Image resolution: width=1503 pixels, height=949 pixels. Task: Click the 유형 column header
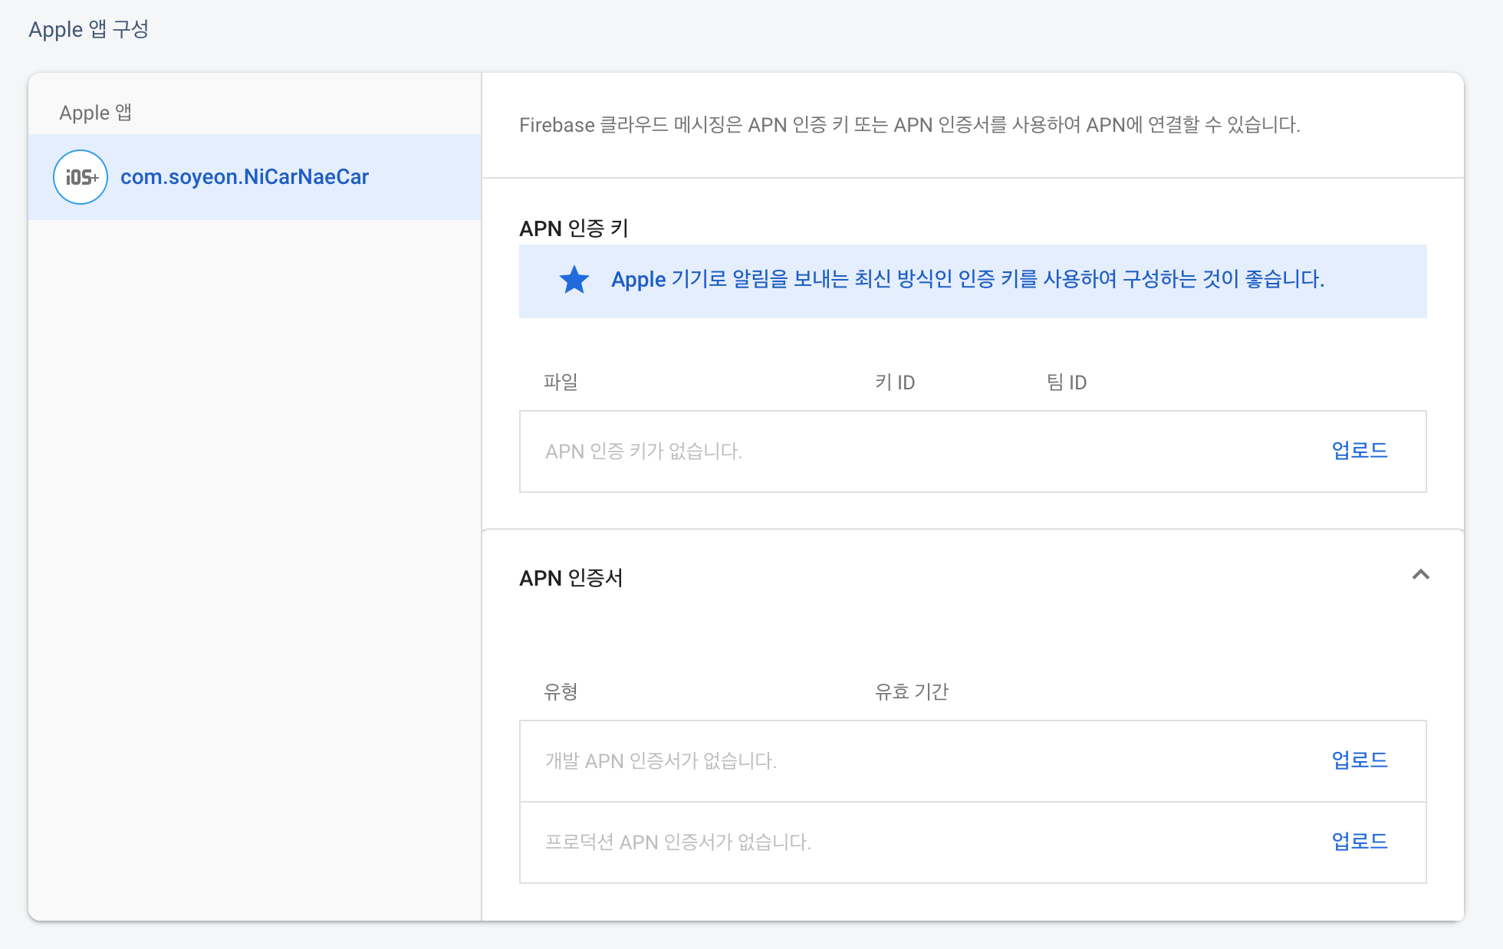pyautogui.click(x=561, y=691)
